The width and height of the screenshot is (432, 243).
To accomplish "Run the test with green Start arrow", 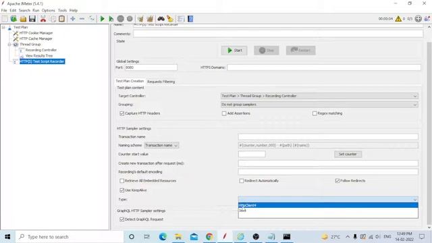I will pyautogui.click(x=102, y=19).
